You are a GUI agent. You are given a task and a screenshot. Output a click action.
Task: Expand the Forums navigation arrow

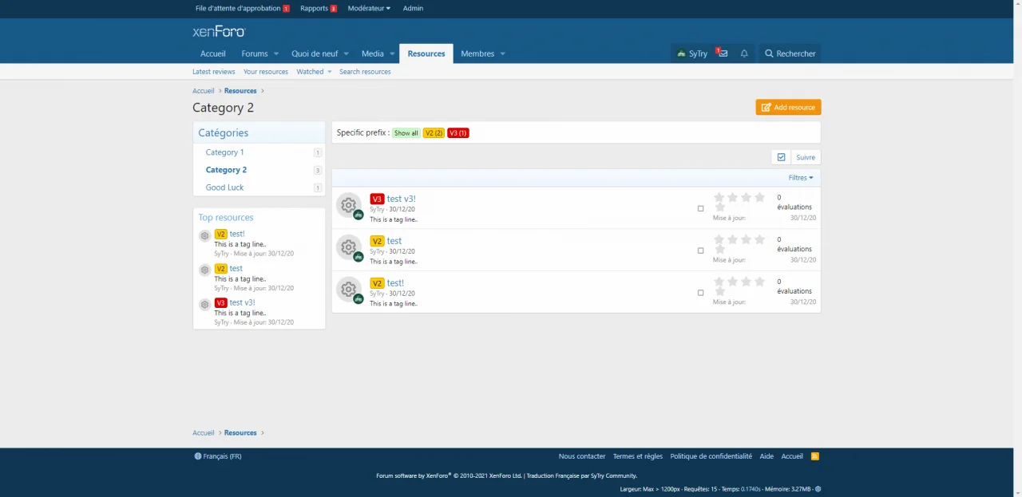[276, 53]
